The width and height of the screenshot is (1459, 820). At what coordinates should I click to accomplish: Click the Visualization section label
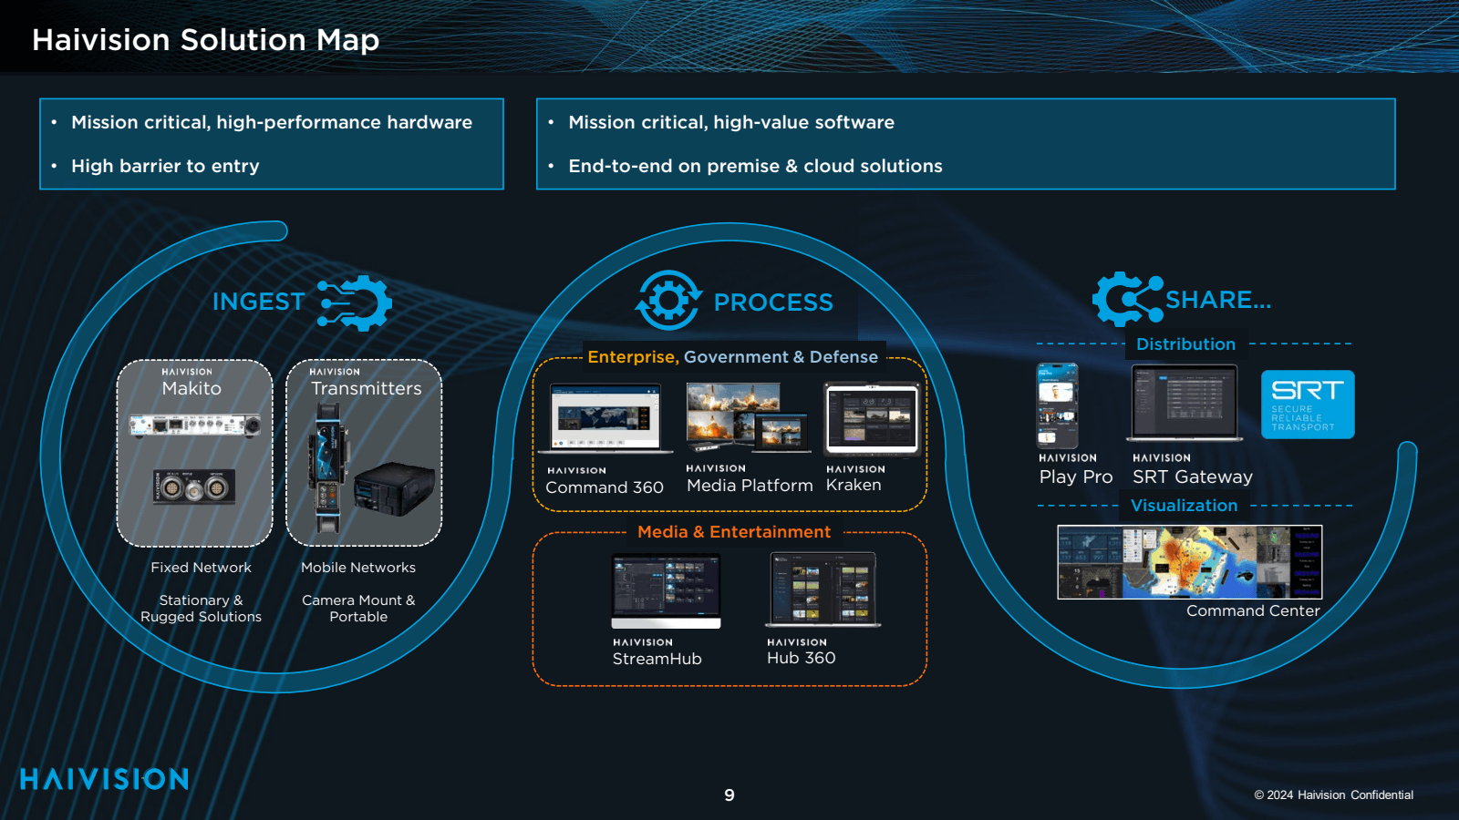point(1185,506)
